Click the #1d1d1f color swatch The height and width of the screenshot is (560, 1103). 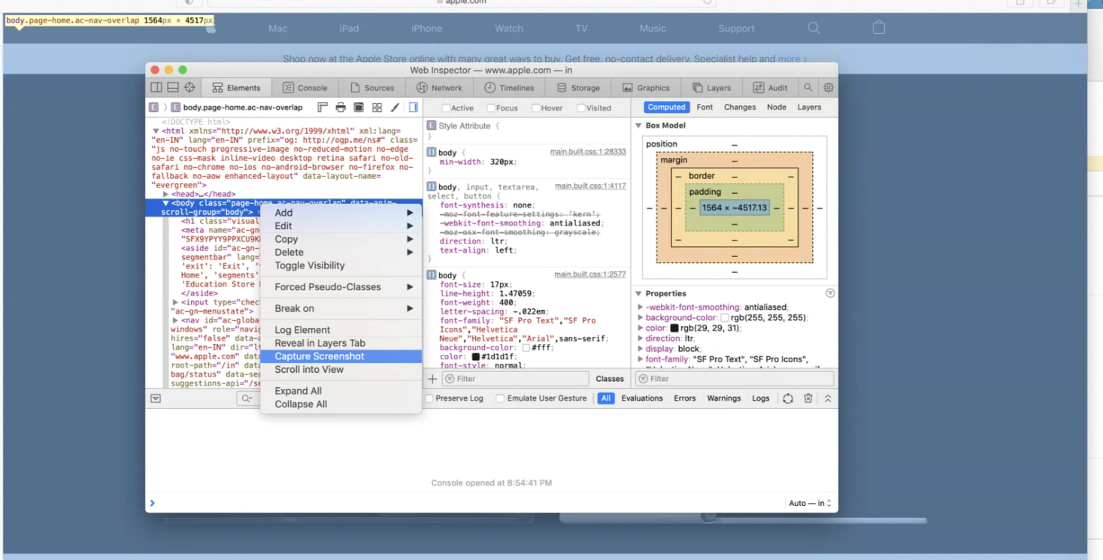(x=476, y=357)
